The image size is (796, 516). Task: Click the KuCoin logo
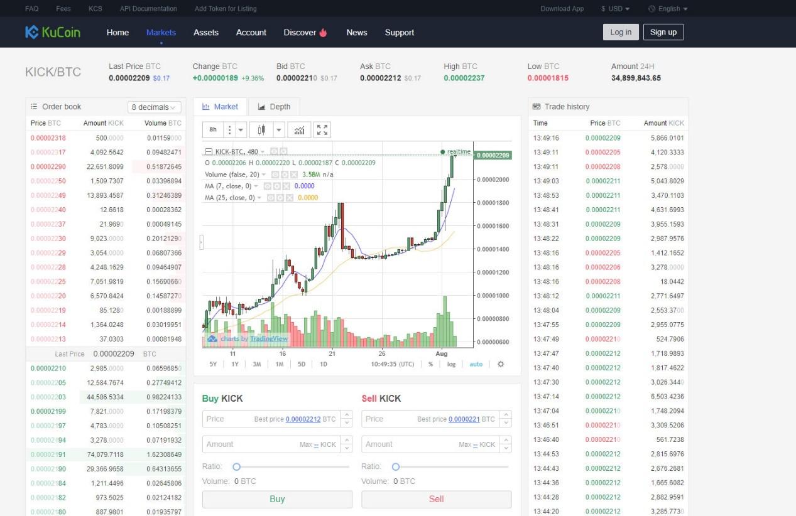pos(53,32)
